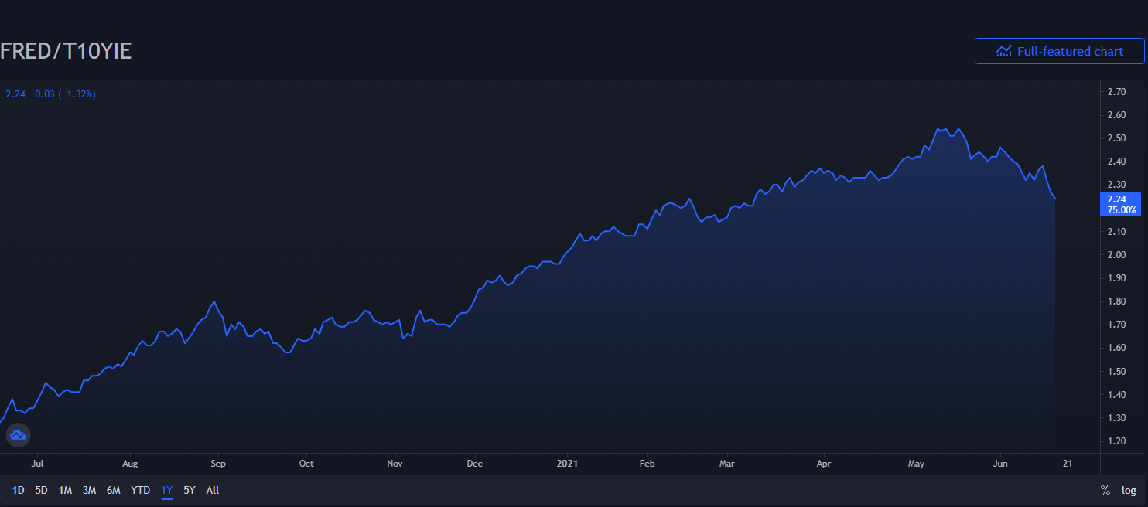Viewport: 1148px width, 507px height.
Task: Open the Full-featured chart
Action: pyautogui.click(x=1059, y=51)
